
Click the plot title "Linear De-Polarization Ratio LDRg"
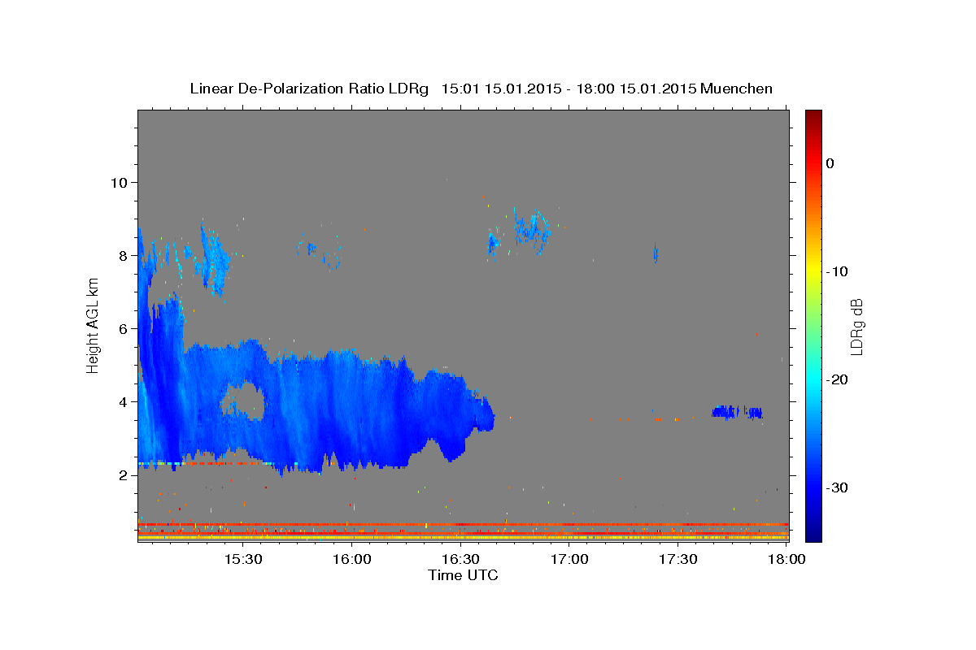point(309,89)
